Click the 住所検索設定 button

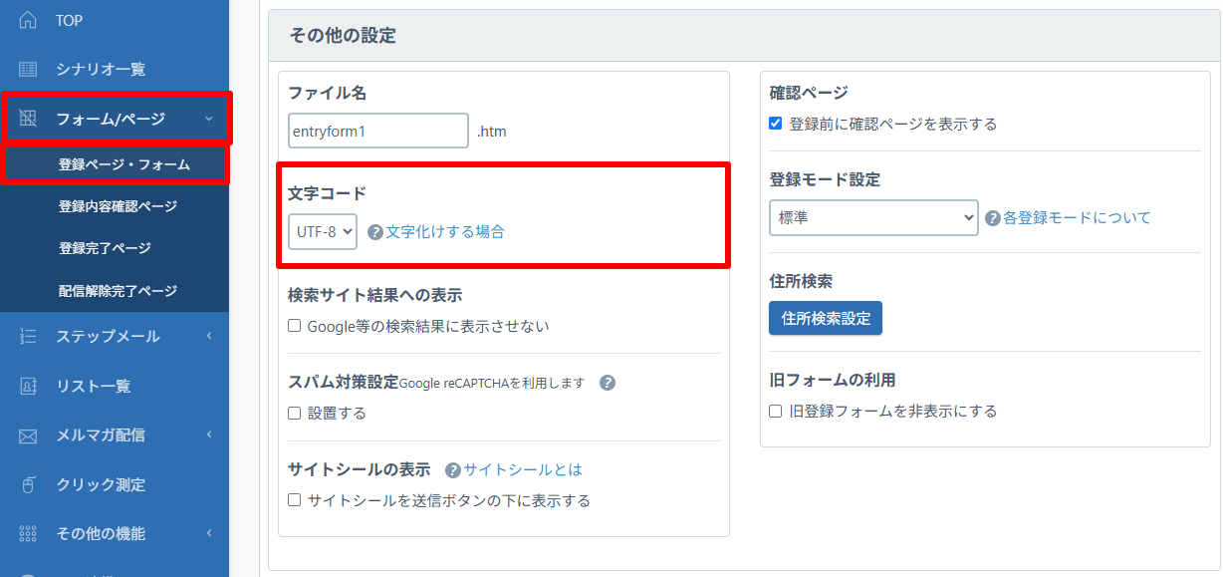(825, 319)
